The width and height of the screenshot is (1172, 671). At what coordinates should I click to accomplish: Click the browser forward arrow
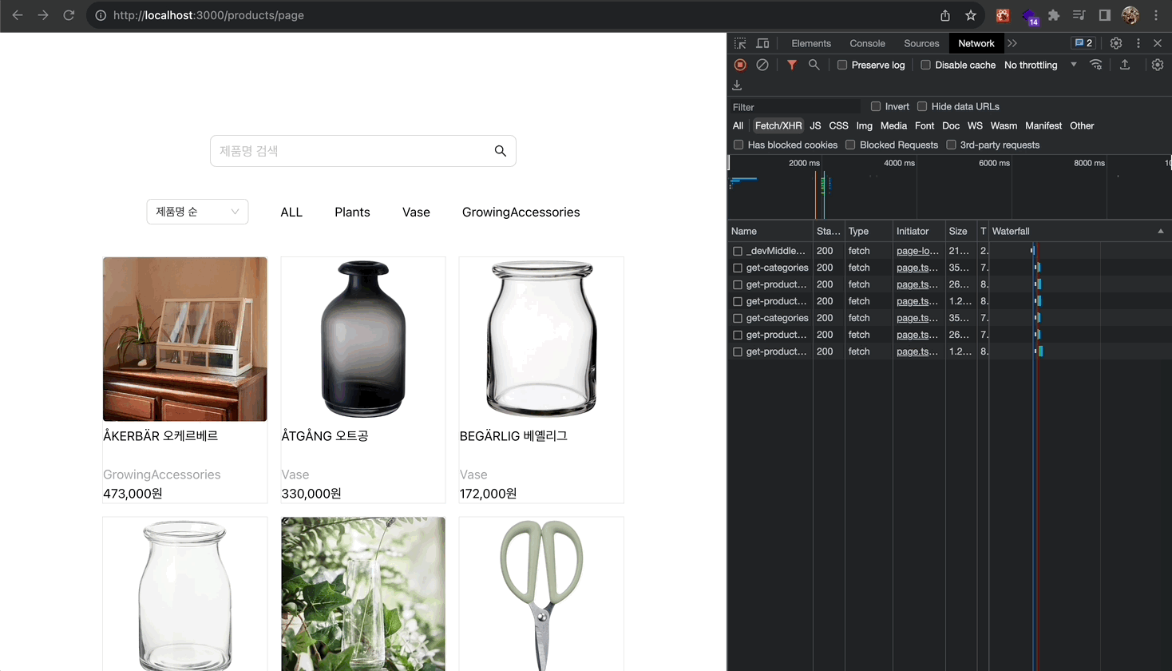pyautogui.click(x=43, y=15)
